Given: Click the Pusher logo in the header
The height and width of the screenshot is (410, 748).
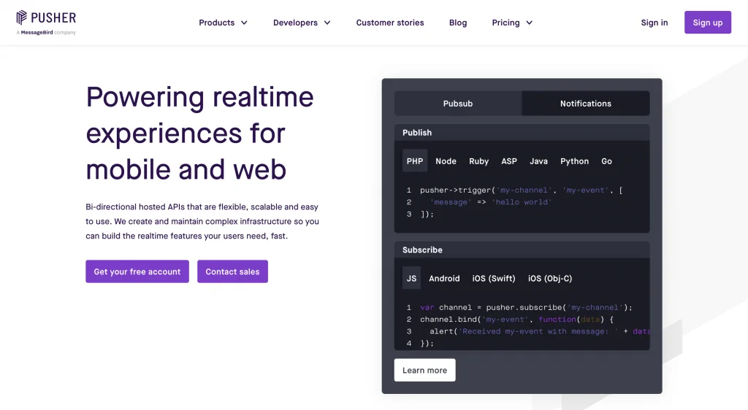Looking at the screenshot, I should pos(46,18).
